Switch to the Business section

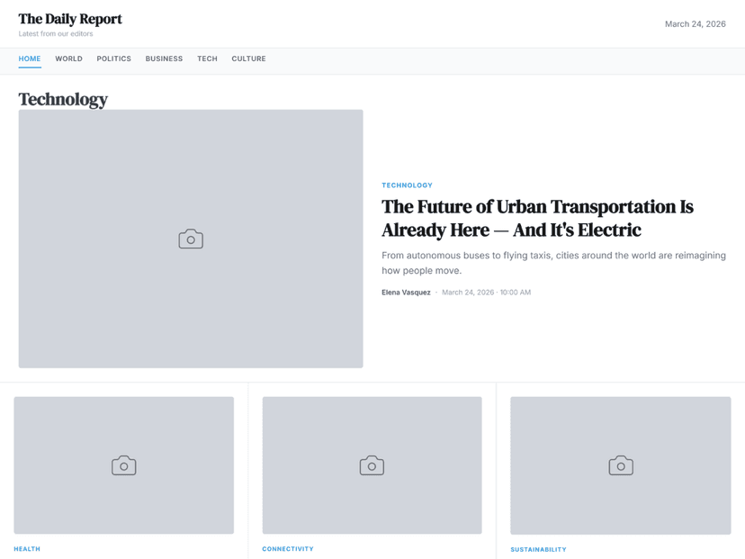(164, 59)
